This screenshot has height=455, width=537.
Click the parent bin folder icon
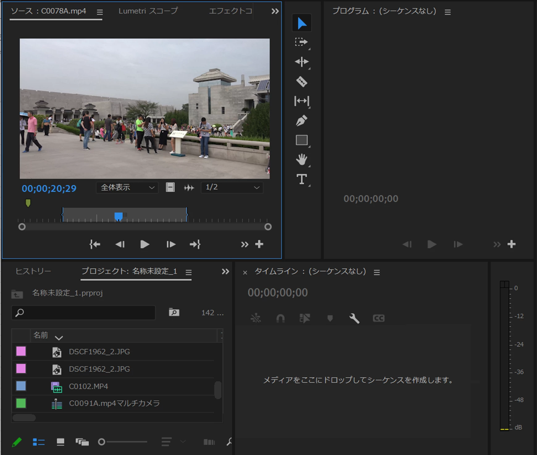click(17, 294)
